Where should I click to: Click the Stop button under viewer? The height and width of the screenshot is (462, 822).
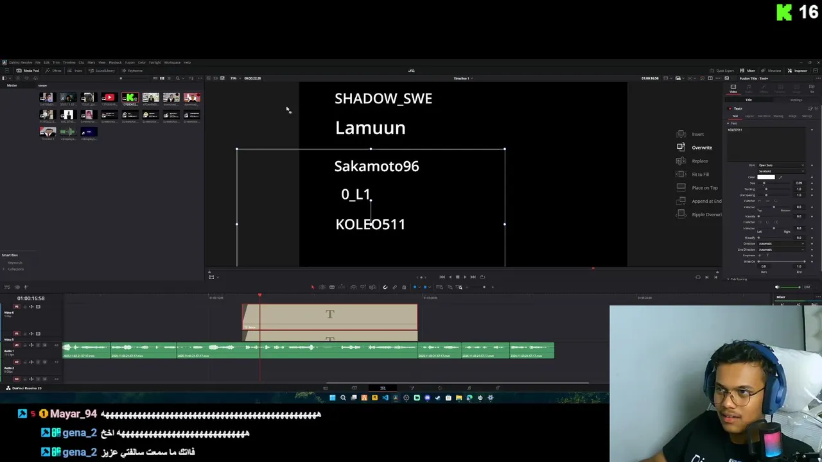[457, 277]
